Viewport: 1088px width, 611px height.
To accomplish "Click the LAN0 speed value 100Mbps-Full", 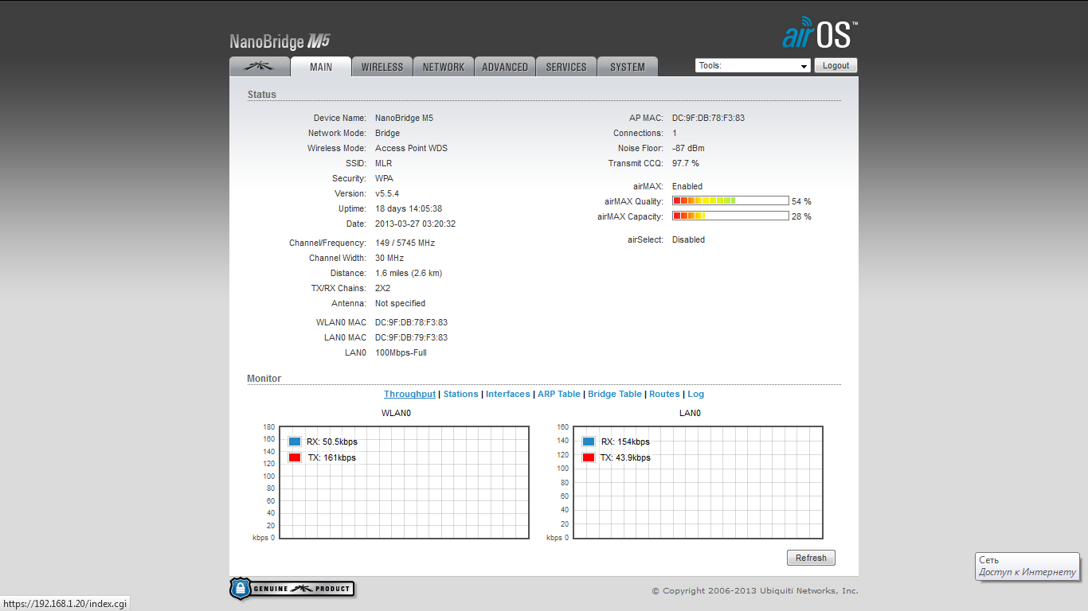I will pos(401,352).
